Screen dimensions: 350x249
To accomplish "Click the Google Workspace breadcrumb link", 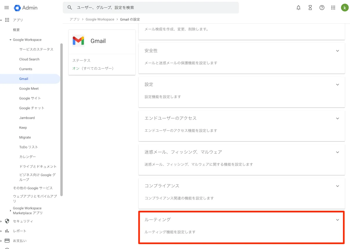I will pyautogui.click(x=100, y=19).
